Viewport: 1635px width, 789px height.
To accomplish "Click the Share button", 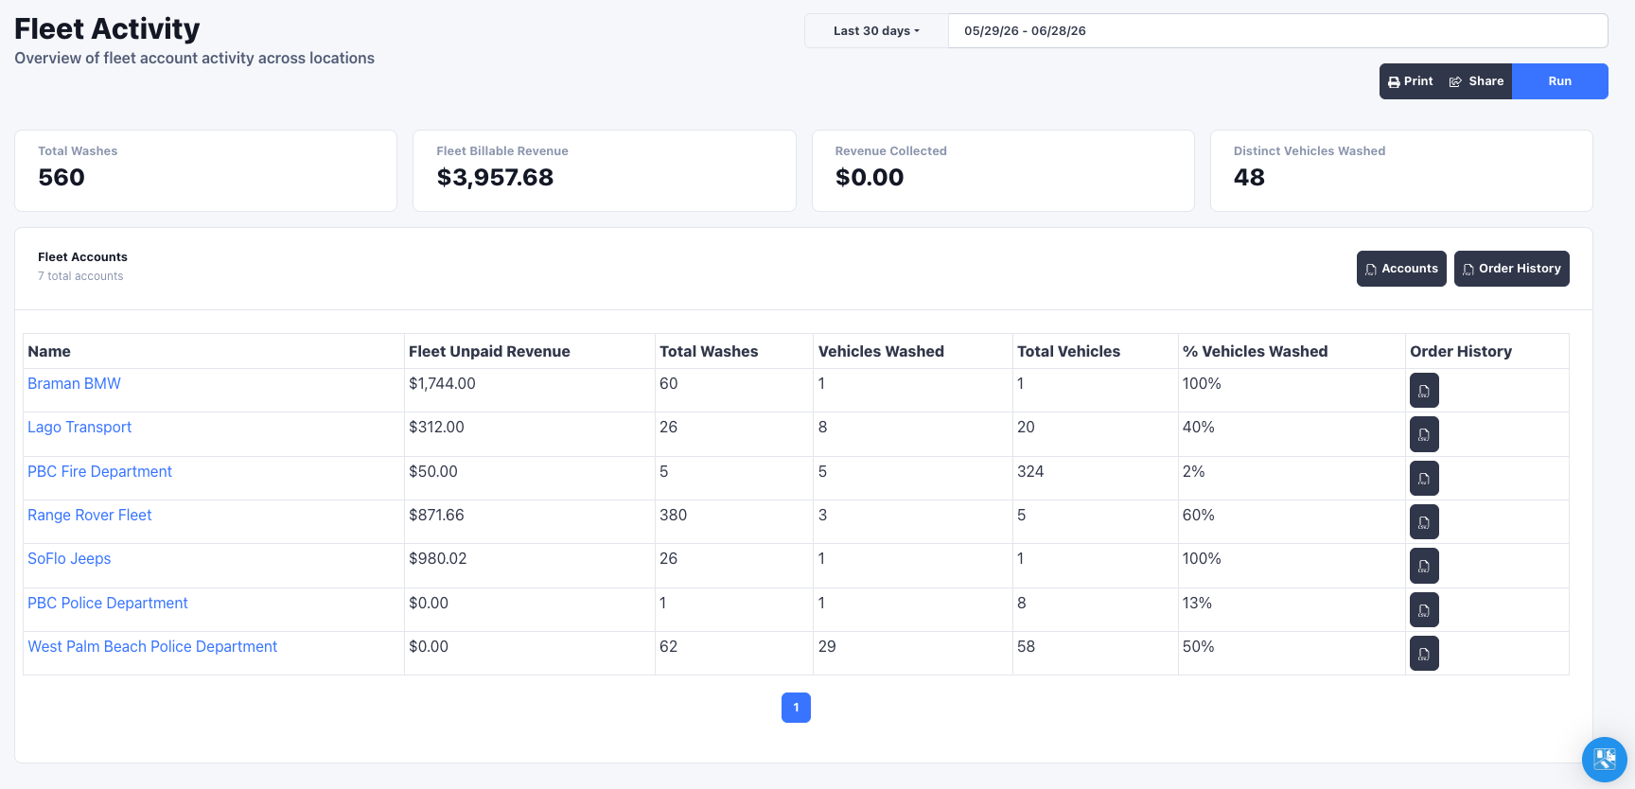I will (1477, 81).
